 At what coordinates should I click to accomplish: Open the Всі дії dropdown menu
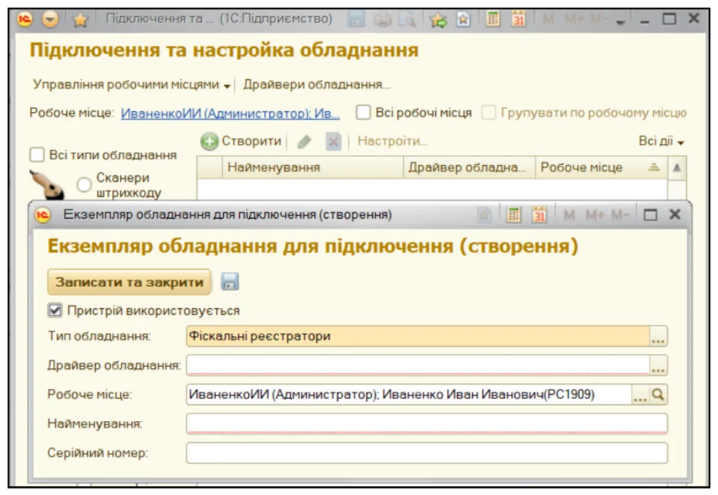661,142
